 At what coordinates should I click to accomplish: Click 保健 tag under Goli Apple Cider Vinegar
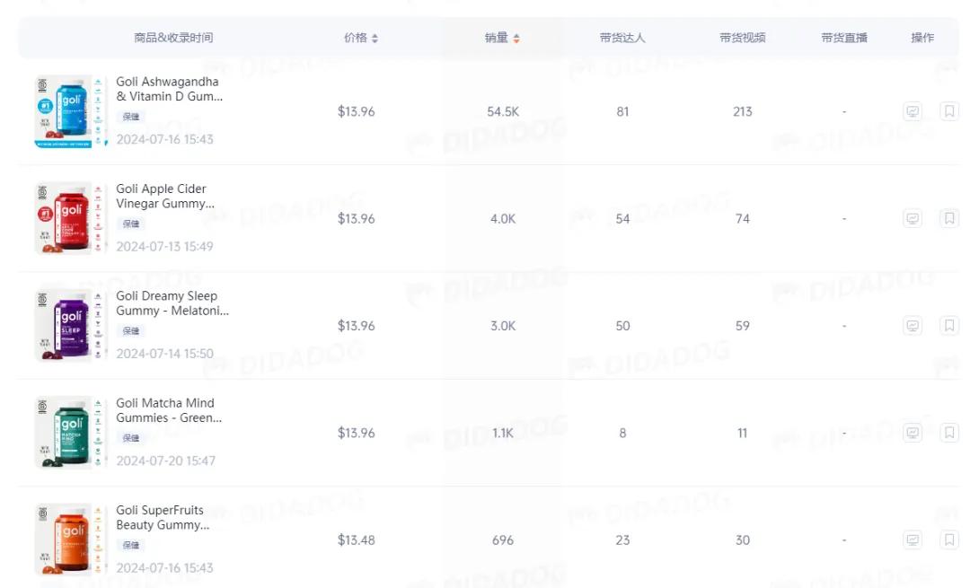(131, 224)
